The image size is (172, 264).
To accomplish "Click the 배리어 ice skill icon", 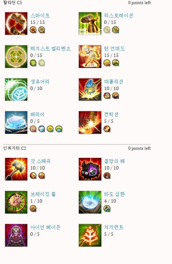I will [16, 122].
